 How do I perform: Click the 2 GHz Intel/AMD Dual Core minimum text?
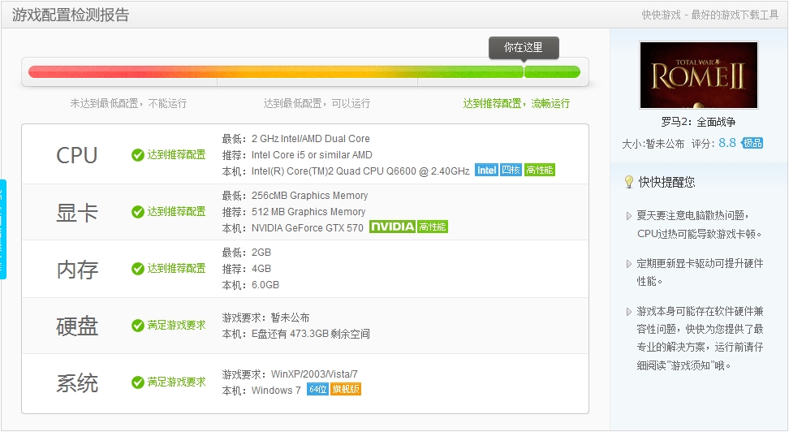[310, 139]
